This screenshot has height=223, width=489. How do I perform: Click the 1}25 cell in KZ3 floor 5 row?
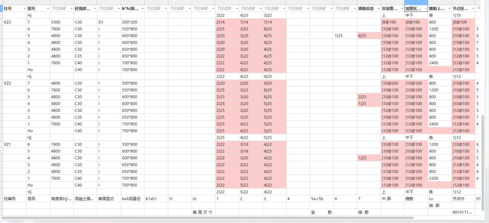point(345,36)
